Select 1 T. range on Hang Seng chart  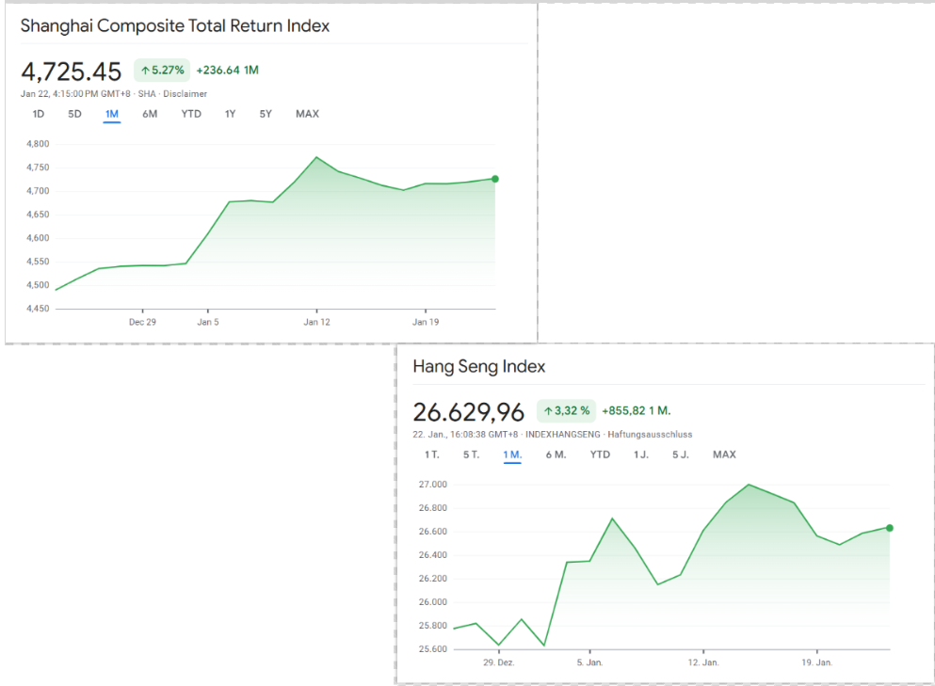point(431,455)
